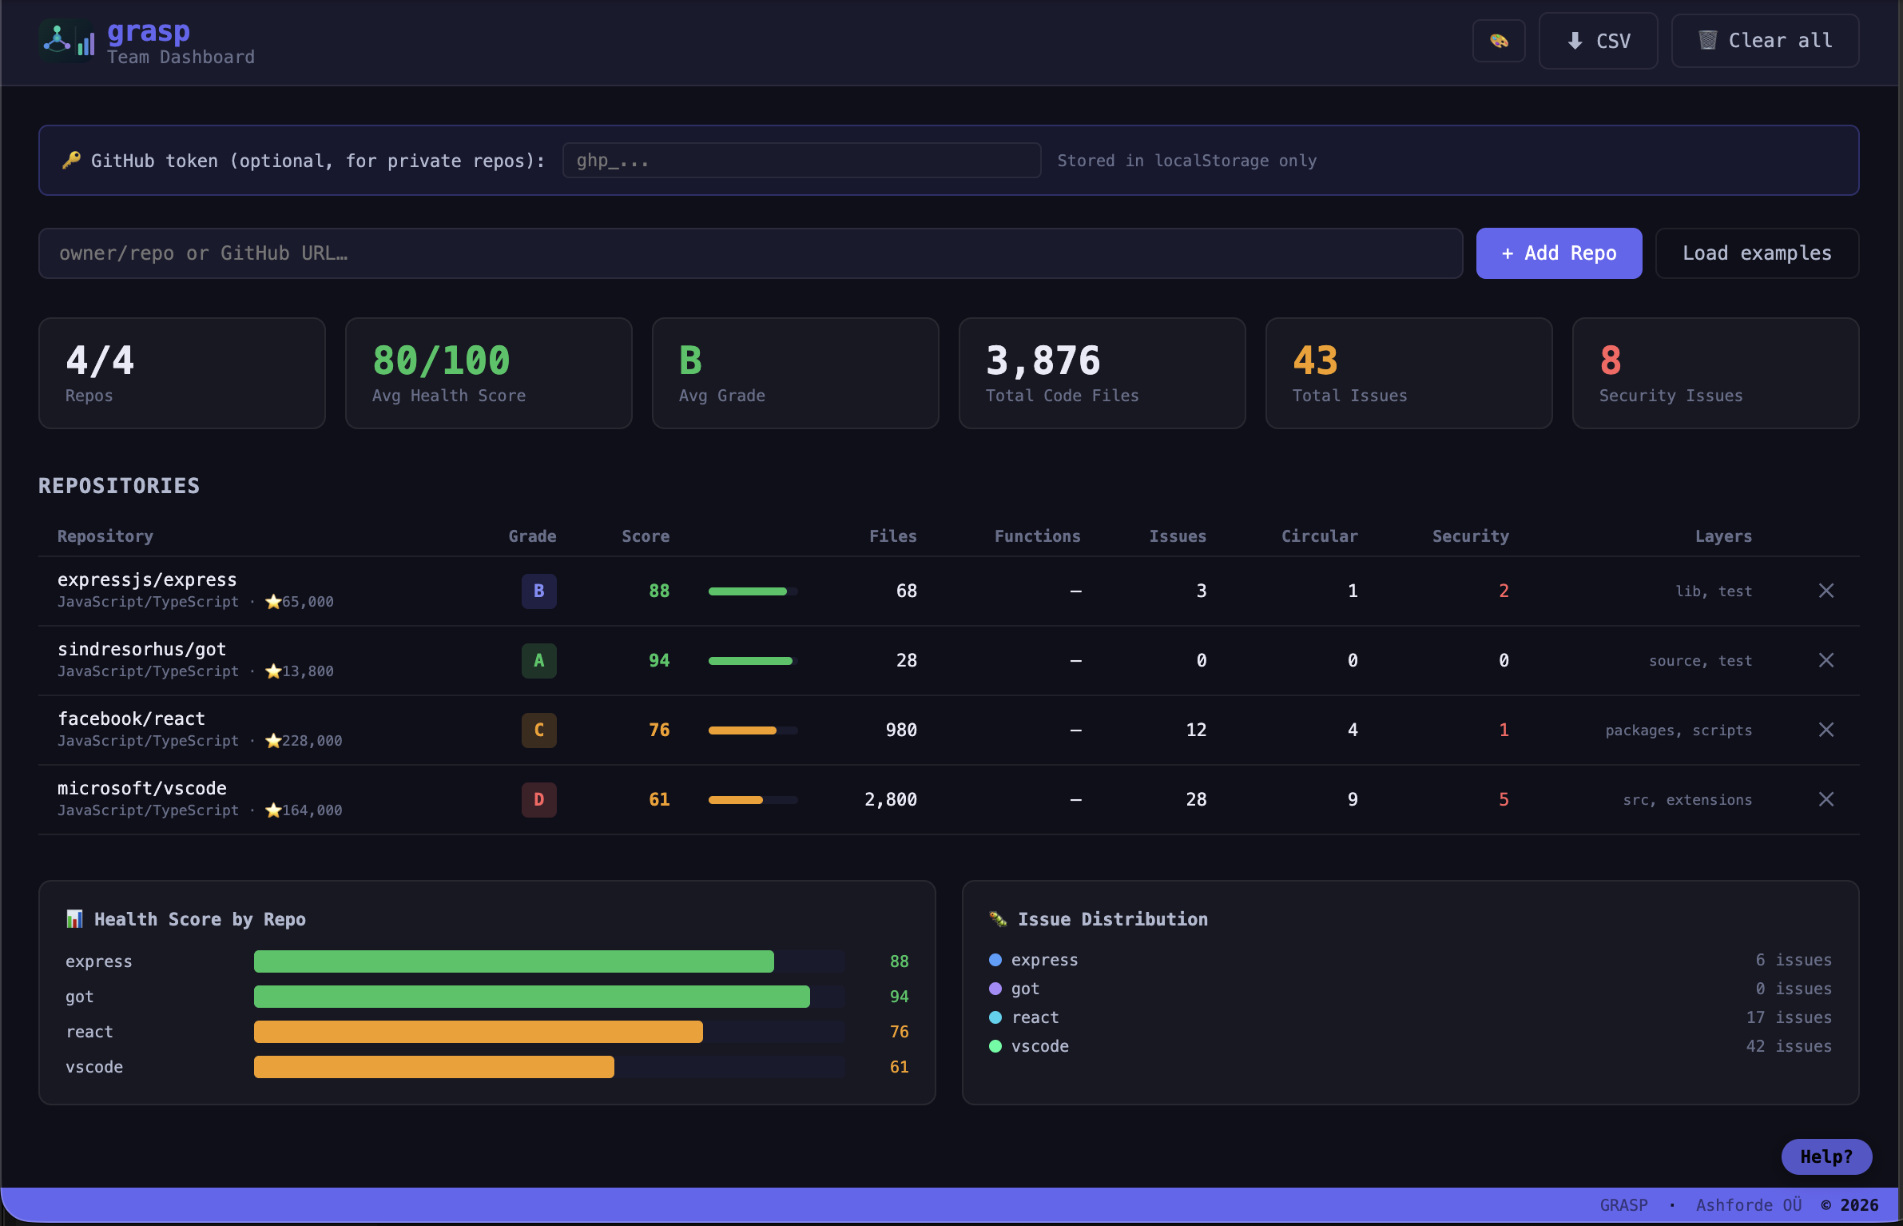Click the trash icon on Clear all button
The width and height of the screenshot is (1903, 1226).
1707,40
